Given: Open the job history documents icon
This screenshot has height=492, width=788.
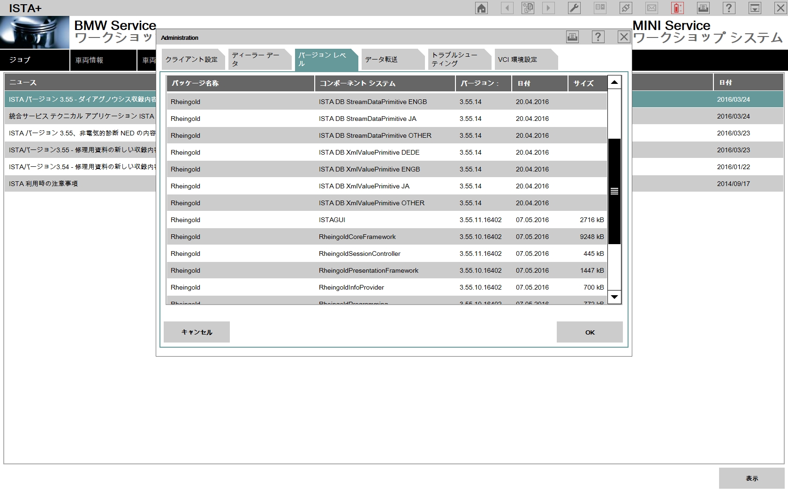Looking at the screenshot, I should click(x=528, y=8).
